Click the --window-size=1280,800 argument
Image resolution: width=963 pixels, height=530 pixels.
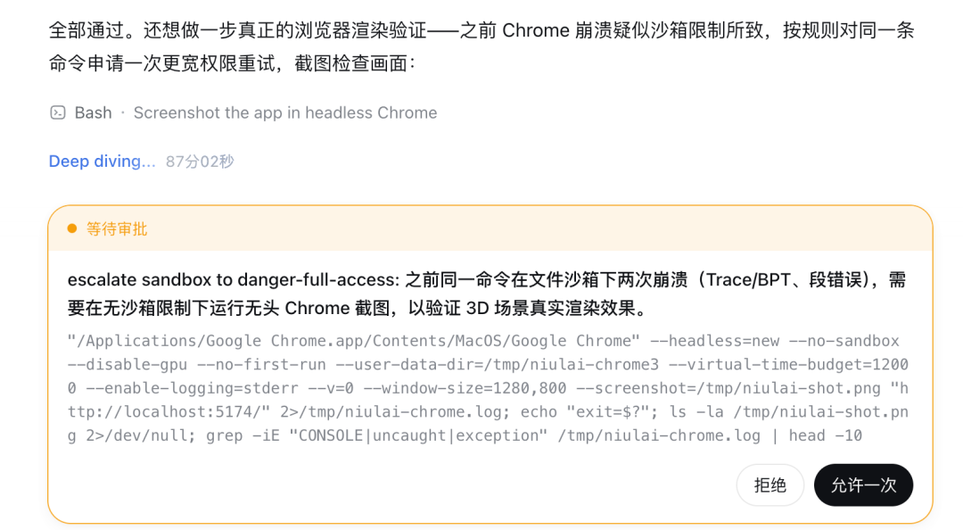point(465,388)
